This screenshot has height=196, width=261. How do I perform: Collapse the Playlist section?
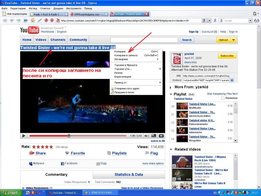click(x=171, y=94)
